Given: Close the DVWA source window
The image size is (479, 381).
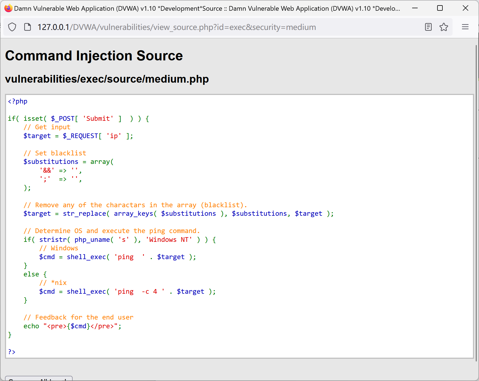Looking at the screenshot, I should click(466, 8).
